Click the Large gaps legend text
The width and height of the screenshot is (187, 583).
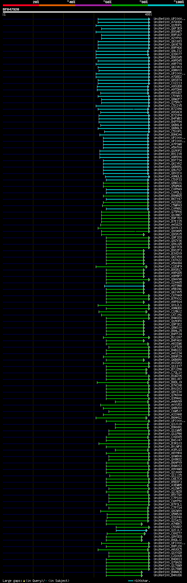pos(36,581)
